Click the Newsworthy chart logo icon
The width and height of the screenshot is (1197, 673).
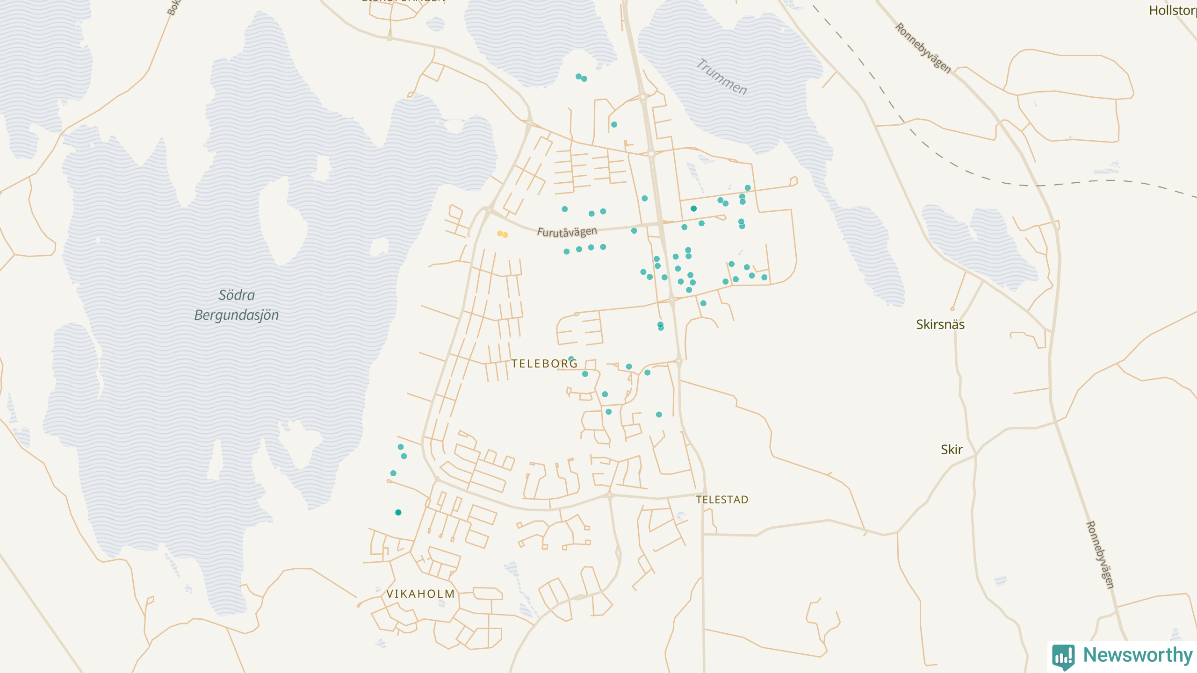tap(1063, 656)
